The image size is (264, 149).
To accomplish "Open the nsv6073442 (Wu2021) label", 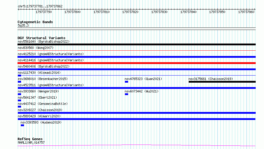I will point(141,91).
